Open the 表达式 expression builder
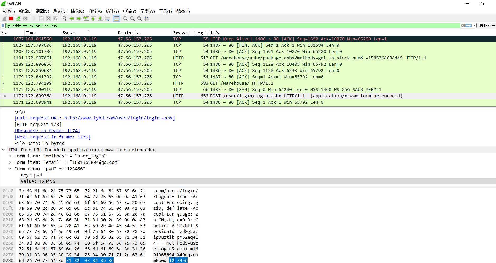 point(487,26)
